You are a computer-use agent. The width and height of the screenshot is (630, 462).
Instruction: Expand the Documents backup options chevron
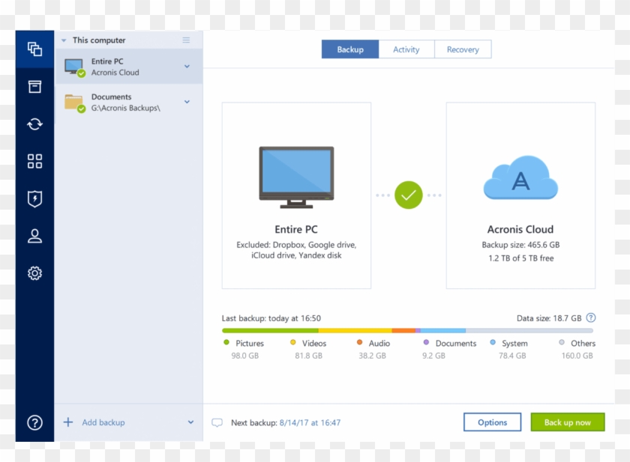pos(186,102)
